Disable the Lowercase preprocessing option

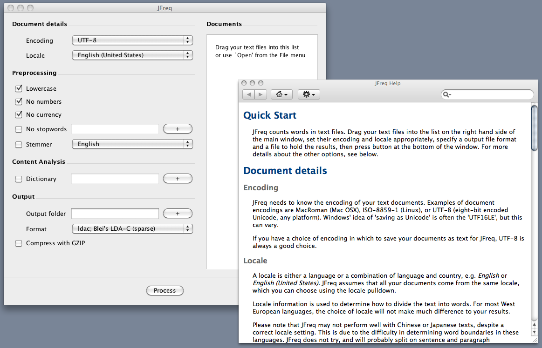click(x=19, y=88)
